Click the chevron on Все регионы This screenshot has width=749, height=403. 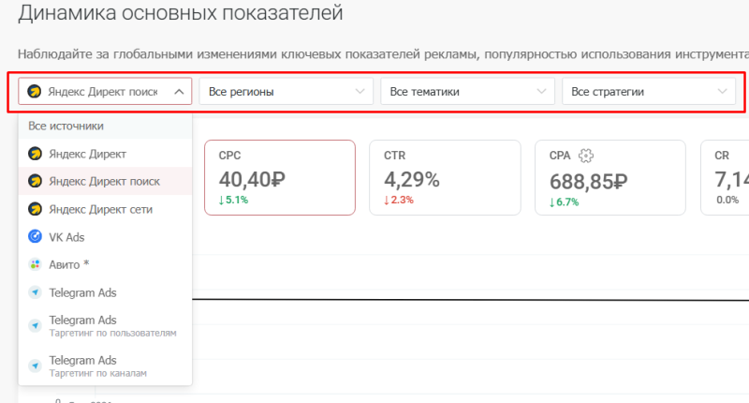(x=360, y=91)
